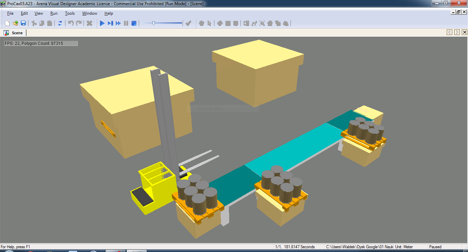The height and width of the screenshot is (252, 468).
Task: Click the Cut scissors icon
Action: pyautogui.click(x=34, y=23)
